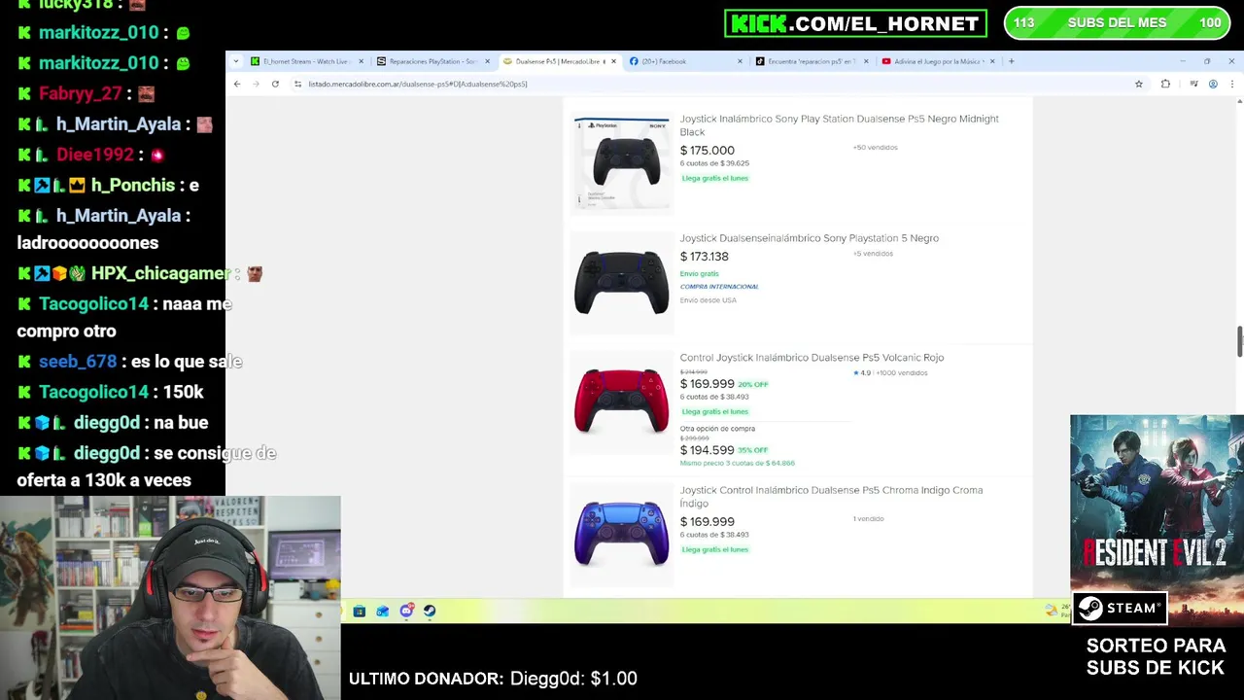Screen dimensions: 1244x700
Task: Open the media control icon in toolbar
Action: coord(1192,84)
